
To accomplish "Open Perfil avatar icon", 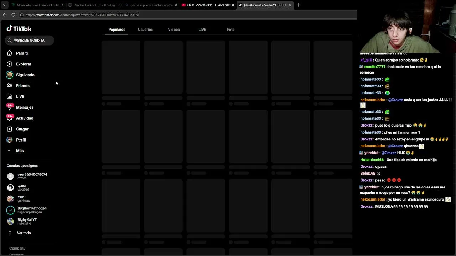I will coord(10,140).
